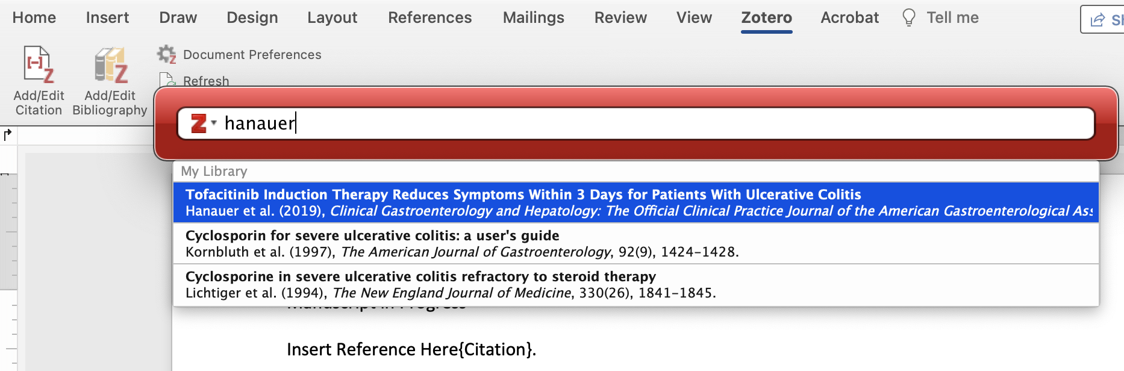1124x371 pixels.
Task: Open the Zotero search options dropdown arrow
Action: [214, 123]
